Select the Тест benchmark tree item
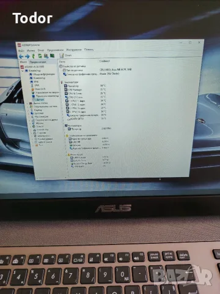Image resolution: width=220 pixels, height=294 pixels. tap(39, 145)
